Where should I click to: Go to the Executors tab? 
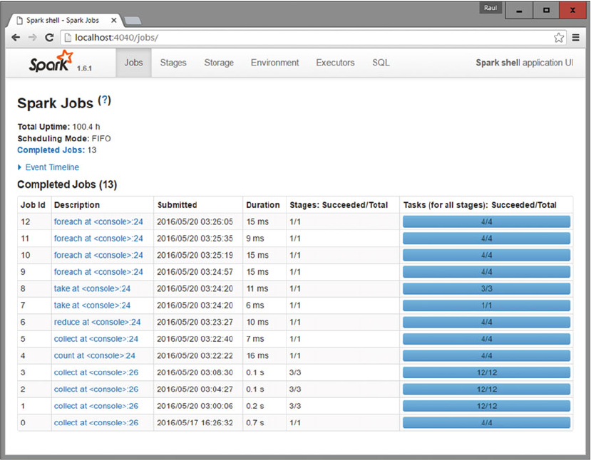tap(335, 63)
